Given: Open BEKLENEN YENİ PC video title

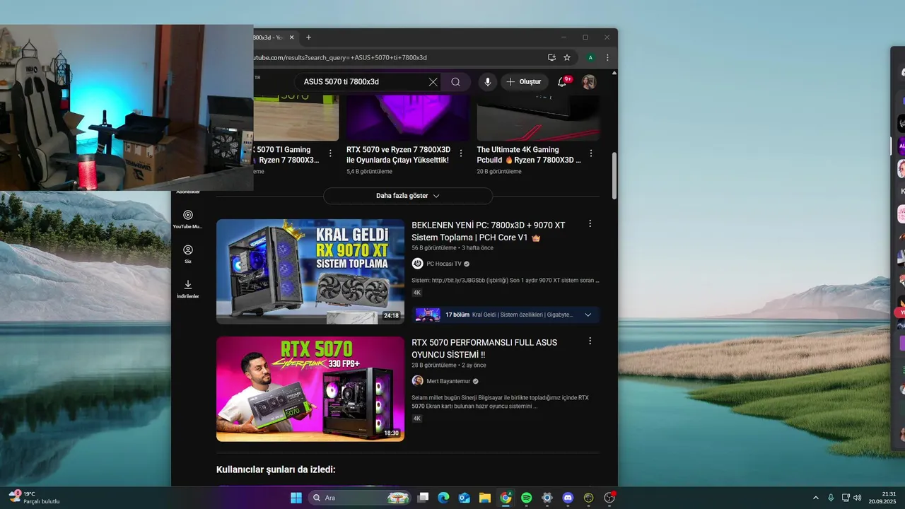Looking at the screenshot, I should pyautogui.click(x=489, y=231).
